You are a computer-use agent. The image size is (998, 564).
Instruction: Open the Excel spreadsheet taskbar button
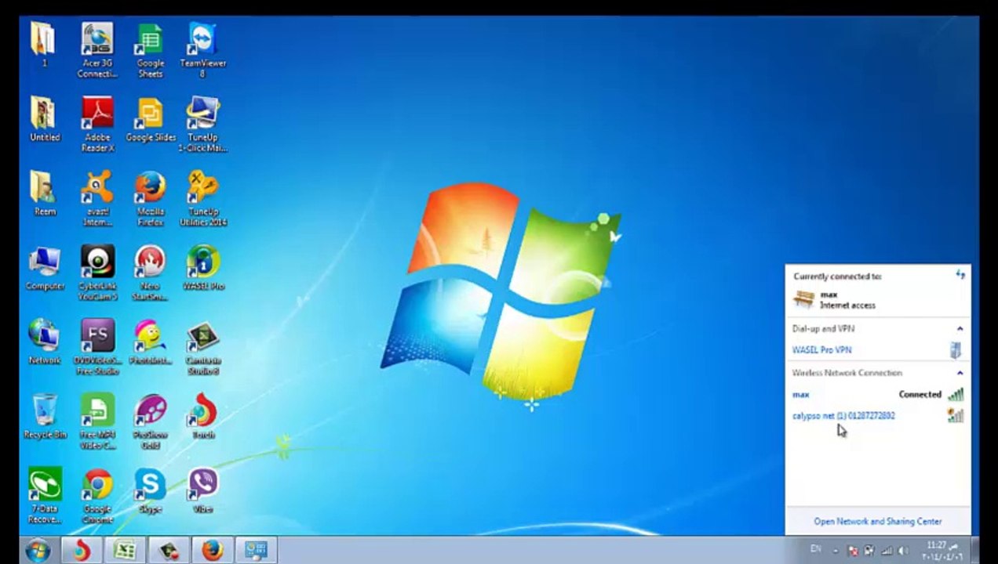(124, 551)
